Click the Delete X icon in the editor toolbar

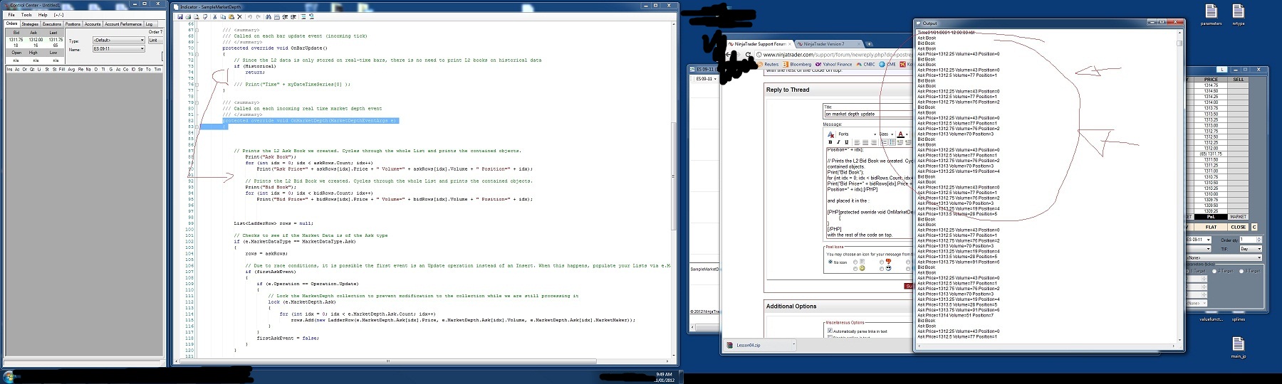[239, 16]
